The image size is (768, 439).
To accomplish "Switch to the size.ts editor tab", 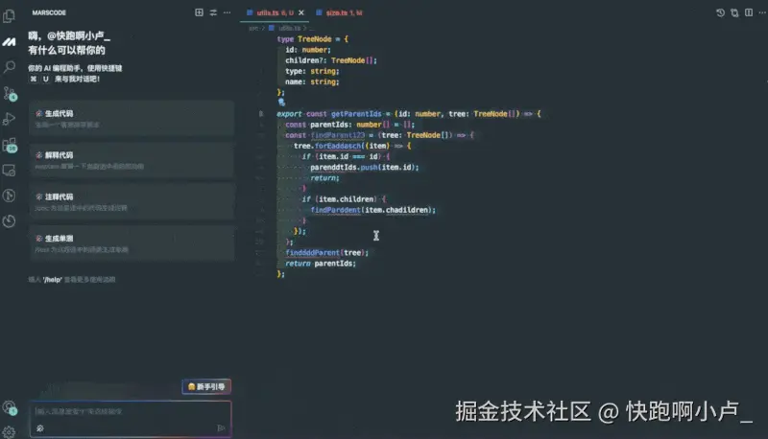I will [x=340, y=12].
